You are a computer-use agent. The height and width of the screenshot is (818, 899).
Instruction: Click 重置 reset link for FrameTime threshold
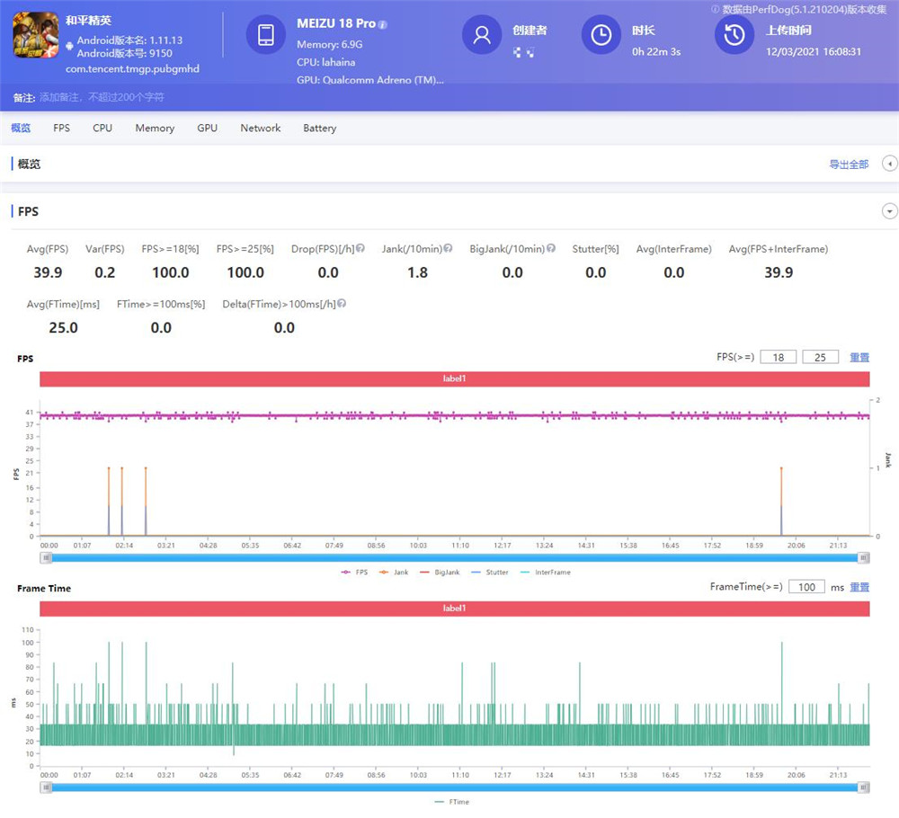859,587
